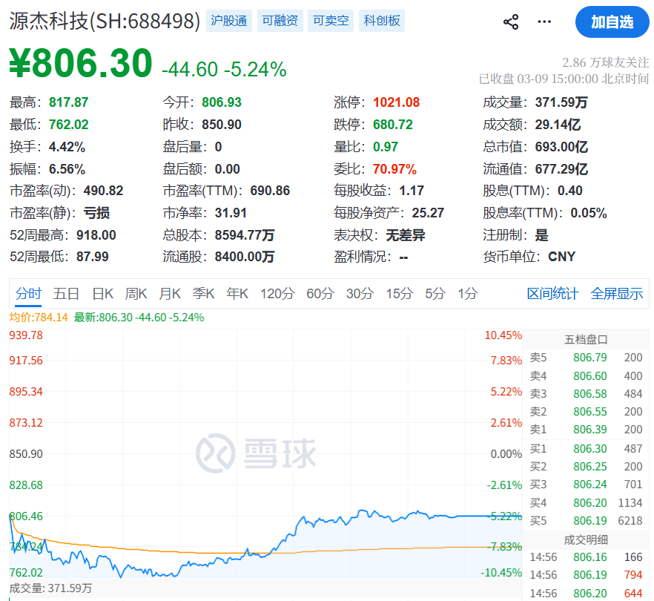This screenshot has height=601, width=654.
Task: Click the share icon
Action: coord(510,22)
